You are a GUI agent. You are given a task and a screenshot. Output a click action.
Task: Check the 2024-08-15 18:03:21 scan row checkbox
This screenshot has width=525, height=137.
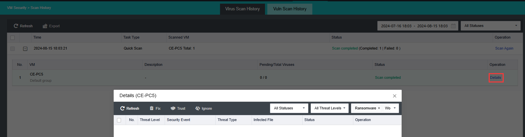(x=13, y=49)
